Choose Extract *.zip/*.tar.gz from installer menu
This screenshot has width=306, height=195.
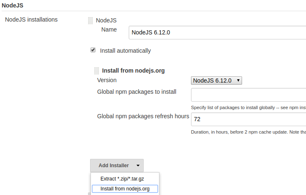[122, 179]
